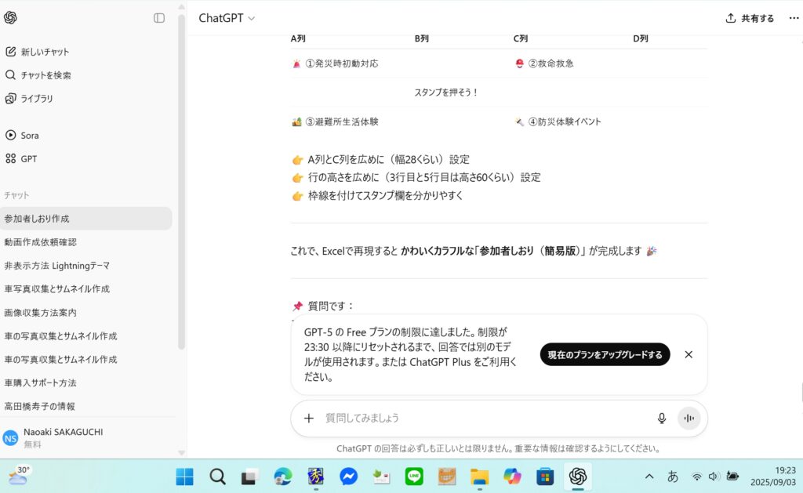Open Task View on the taskbar
The width and height of the screenshot is (803, 493).
[250, 477]
